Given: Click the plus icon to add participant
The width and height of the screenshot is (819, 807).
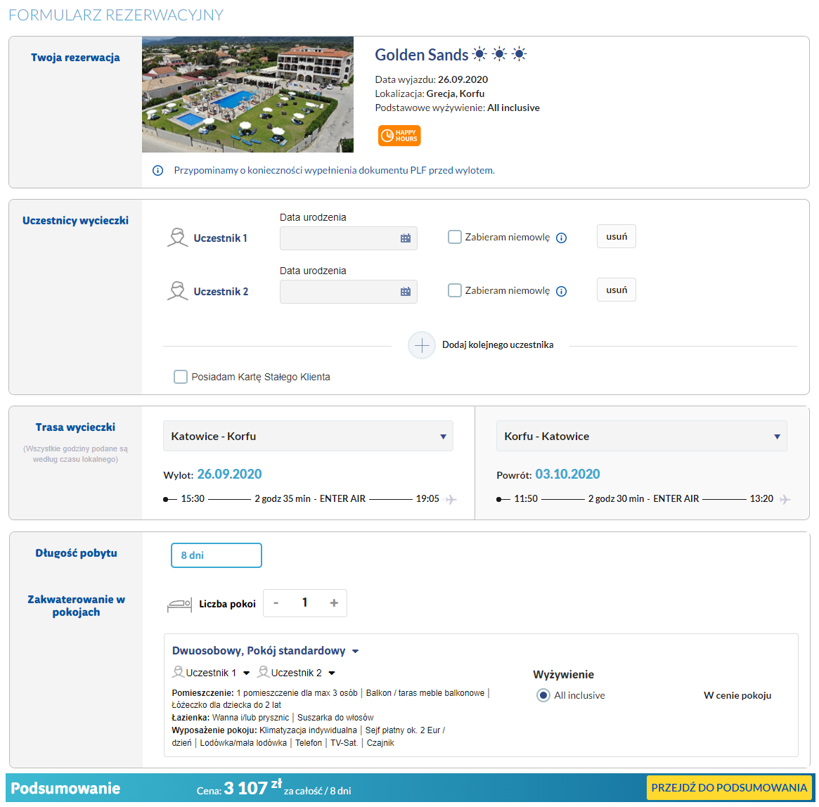Looking at the screenshot, I should coord(422,345).
